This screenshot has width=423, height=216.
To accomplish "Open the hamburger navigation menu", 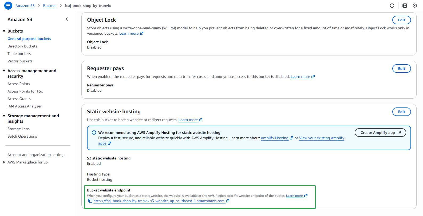I will coord(8,5).
